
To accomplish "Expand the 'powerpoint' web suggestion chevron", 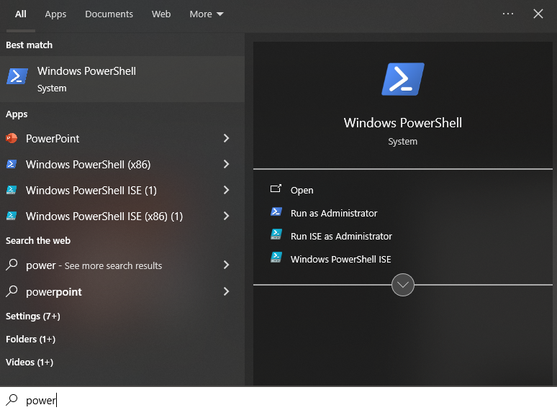I will coord(226,291).
